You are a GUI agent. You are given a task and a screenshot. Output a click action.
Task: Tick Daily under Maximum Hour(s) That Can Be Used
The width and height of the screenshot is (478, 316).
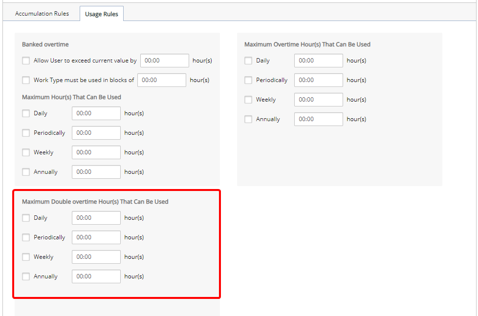[26, 113]
